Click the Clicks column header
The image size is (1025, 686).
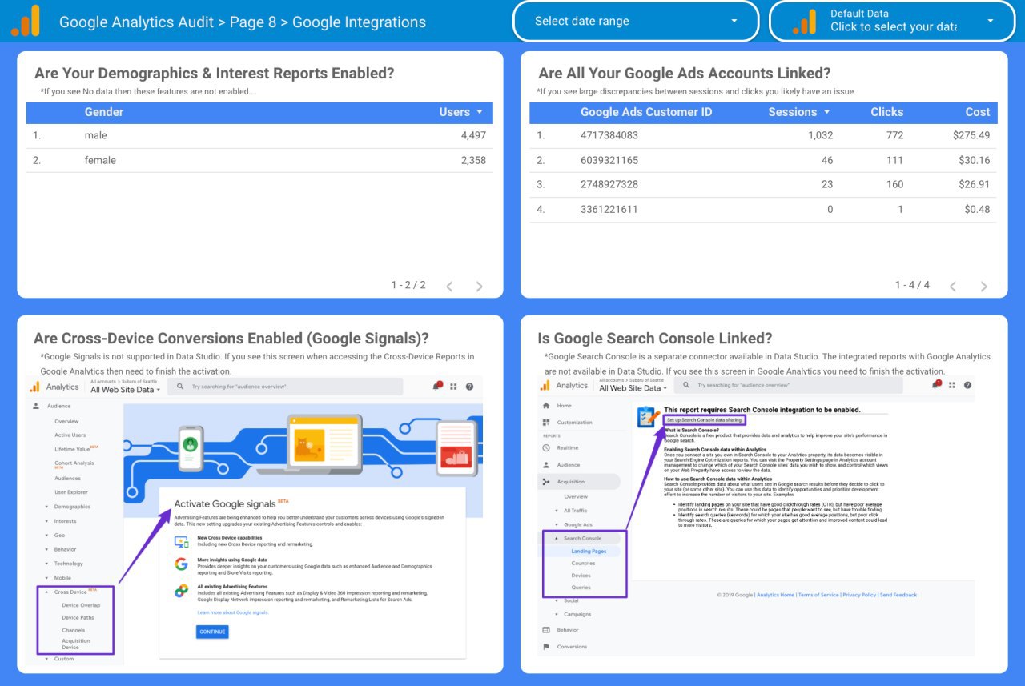pyautogui.click(x=887, y=112)
